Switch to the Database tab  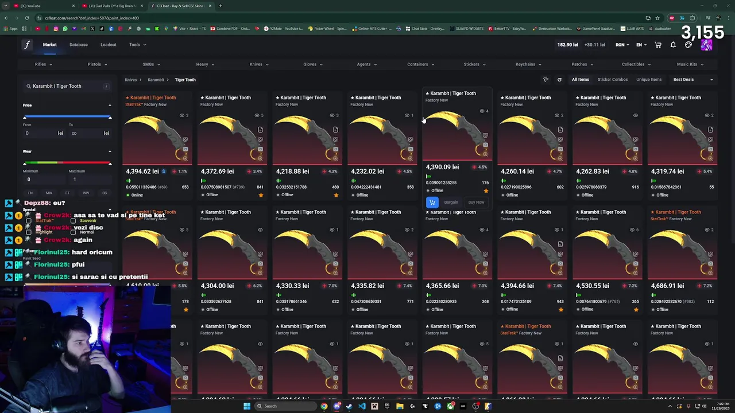[x=79, y=45]
